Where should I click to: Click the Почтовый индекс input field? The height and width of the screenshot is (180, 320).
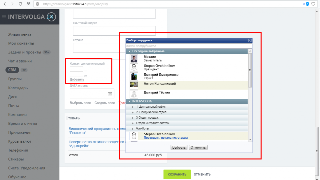[114, 31]
